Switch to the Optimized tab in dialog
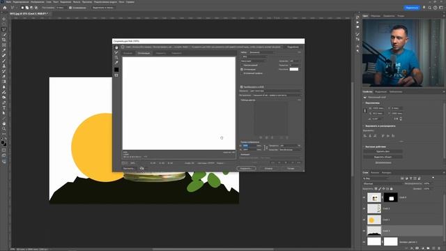The height and width of the screenshot is (251, 446). [144, 53]
